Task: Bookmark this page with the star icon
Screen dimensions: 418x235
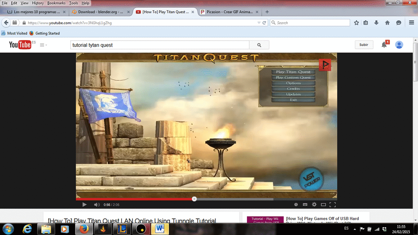Action: click(356, 23)
